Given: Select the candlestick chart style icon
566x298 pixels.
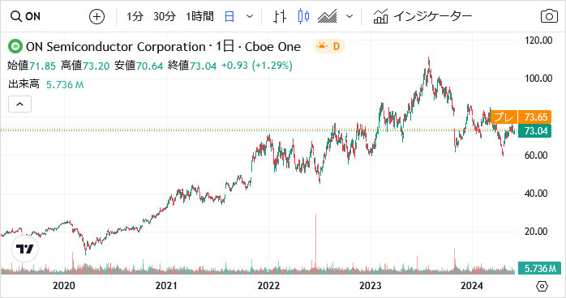Looking at the screenshot, I should [x=303, y=16].
